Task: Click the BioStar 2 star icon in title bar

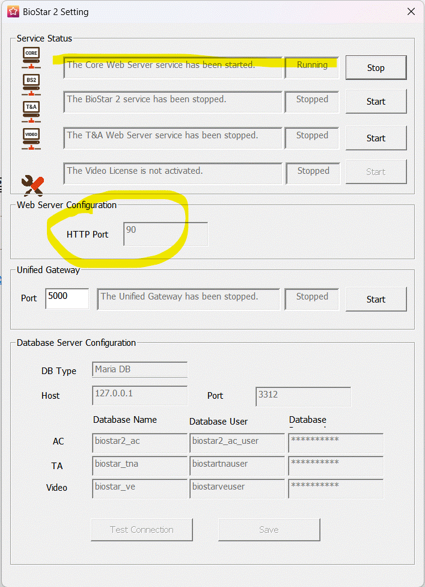Action: pyautogui.click(x=13, y=11)
